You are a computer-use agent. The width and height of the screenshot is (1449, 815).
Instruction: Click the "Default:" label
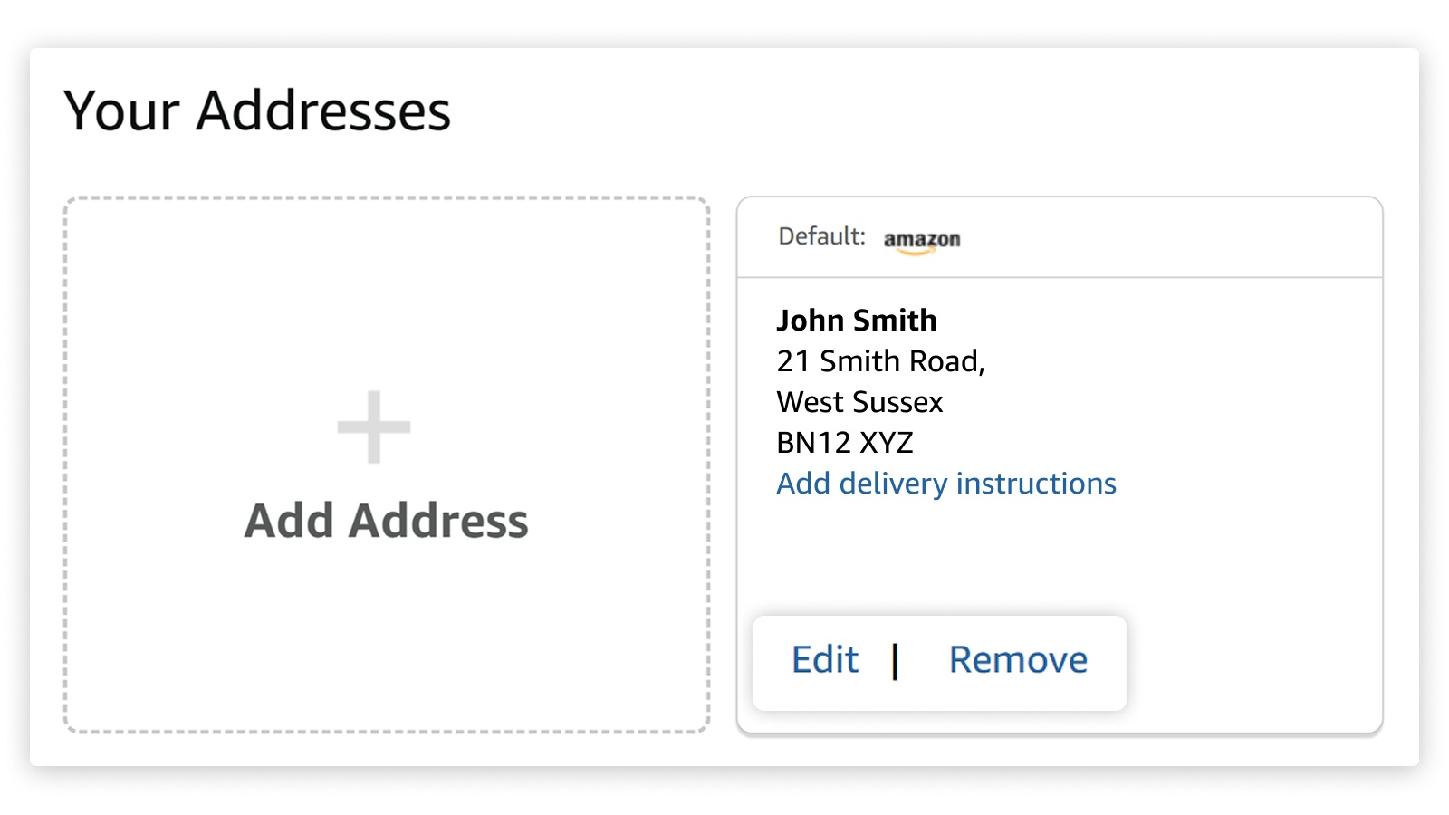(821, 236)
